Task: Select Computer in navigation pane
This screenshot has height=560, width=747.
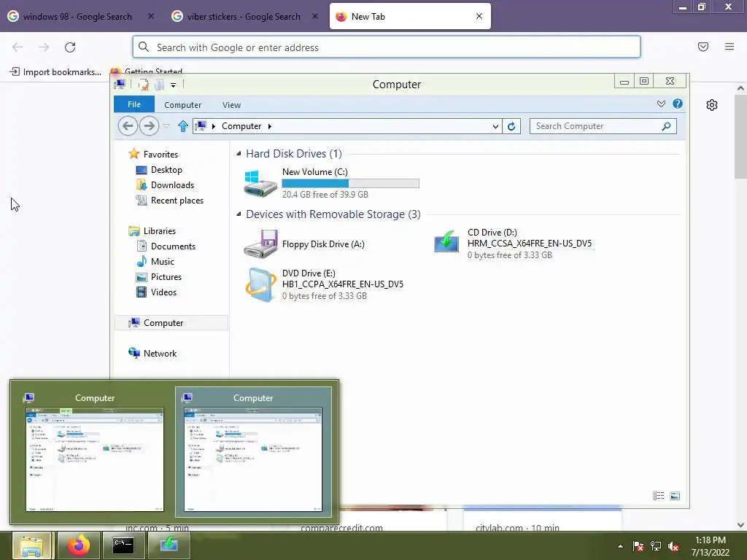Action: [x=171, y=323]
